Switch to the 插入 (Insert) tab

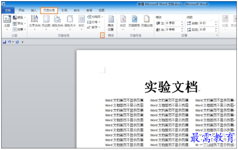34,10
